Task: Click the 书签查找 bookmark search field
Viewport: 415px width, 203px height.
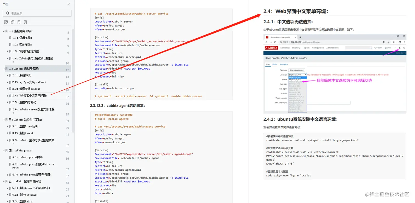Action: pos(37,13)
